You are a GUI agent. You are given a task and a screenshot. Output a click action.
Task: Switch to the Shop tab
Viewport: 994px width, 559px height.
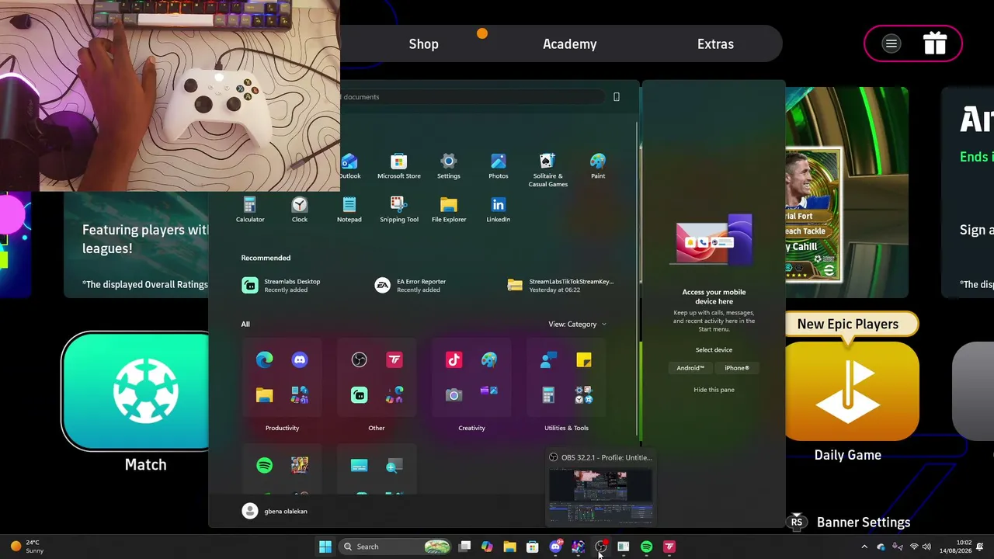[424, 44]
